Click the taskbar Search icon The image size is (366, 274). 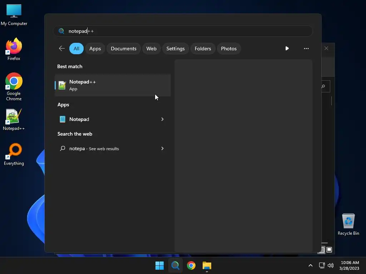(175, 265)
